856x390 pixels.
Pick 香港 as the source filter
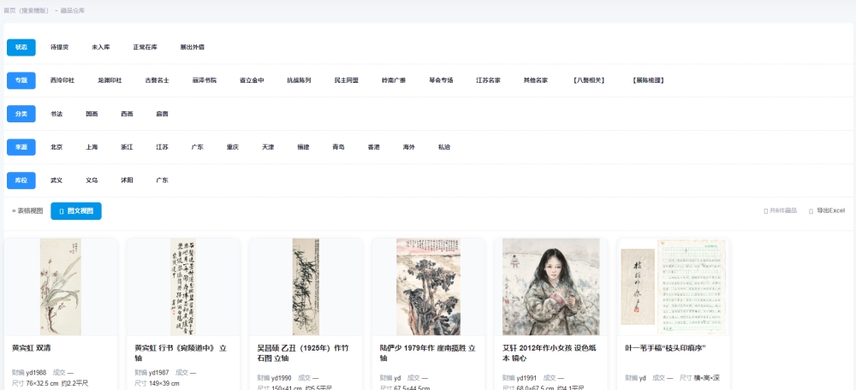point(373,147)
